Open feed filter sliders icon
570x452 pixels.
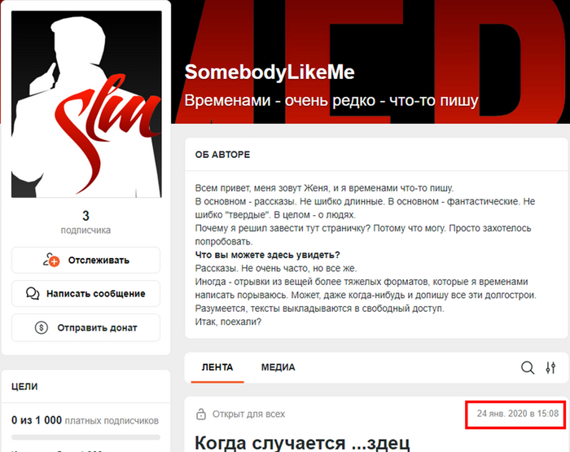click(550, 367)
